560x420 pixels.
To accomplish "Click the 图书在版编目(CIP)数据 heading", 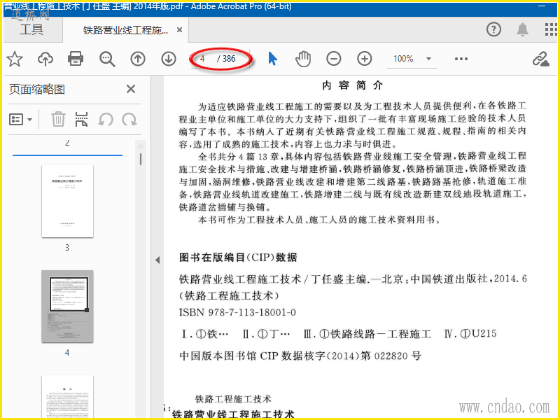I will coord(238,258).
